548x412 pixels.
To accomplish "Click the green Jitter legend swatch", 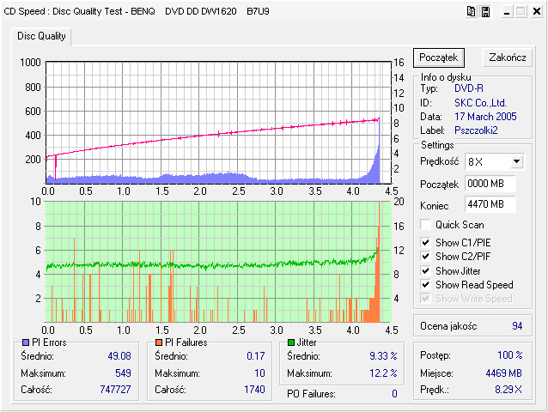I will pos(291,342).
